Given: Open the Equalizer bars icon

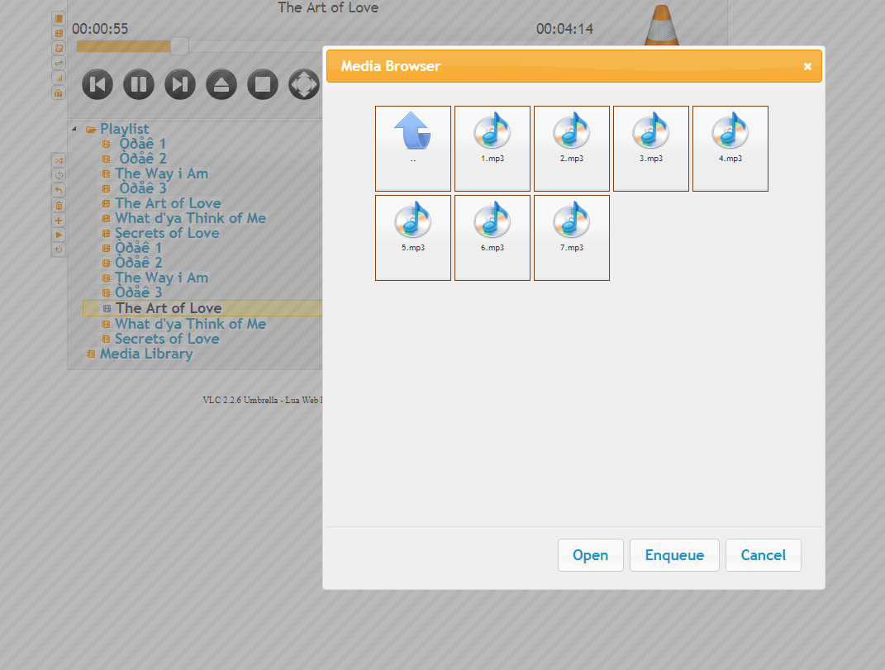Looking at the screenshot, I should [x=59, y=78].
